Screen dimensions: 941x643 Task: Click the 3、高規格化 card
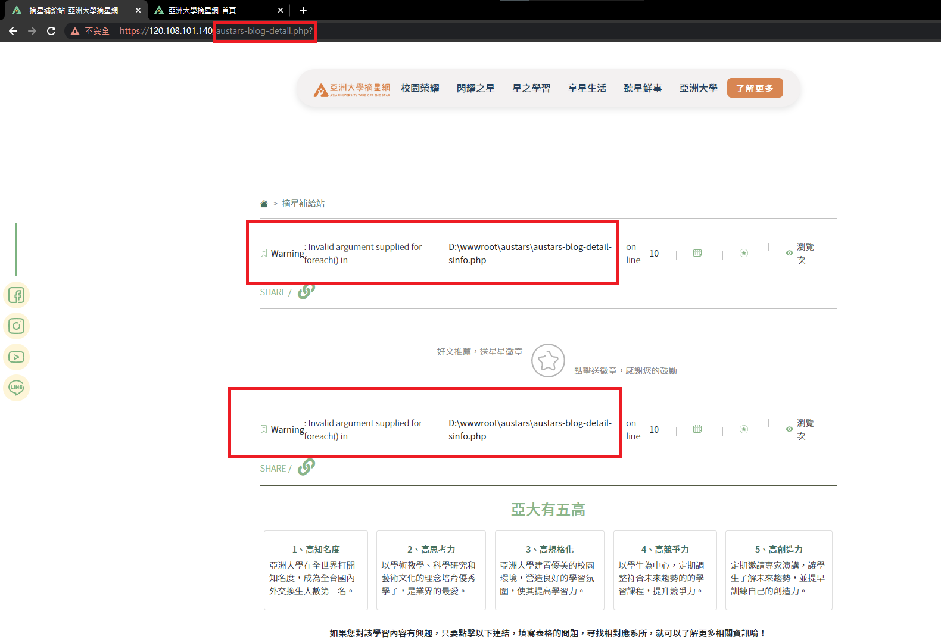pyautogui.click(x=550, y=570)
